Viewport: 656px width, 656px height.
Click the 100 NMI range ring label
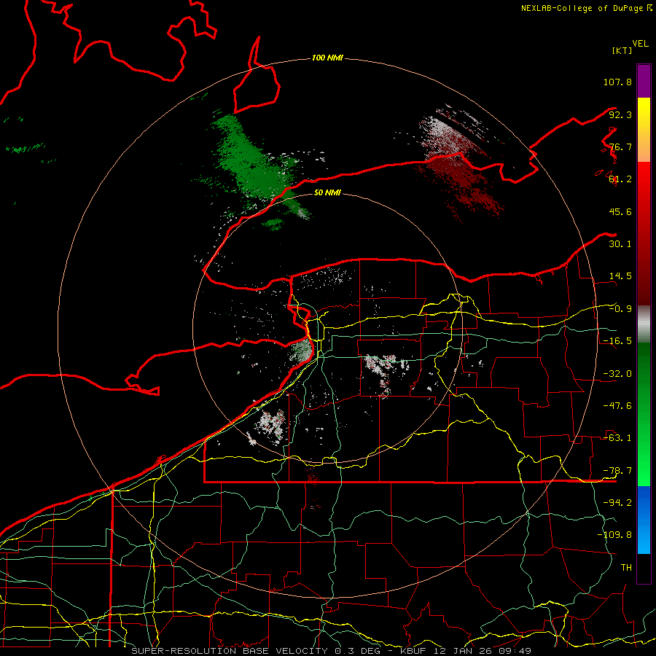(327, 58)
